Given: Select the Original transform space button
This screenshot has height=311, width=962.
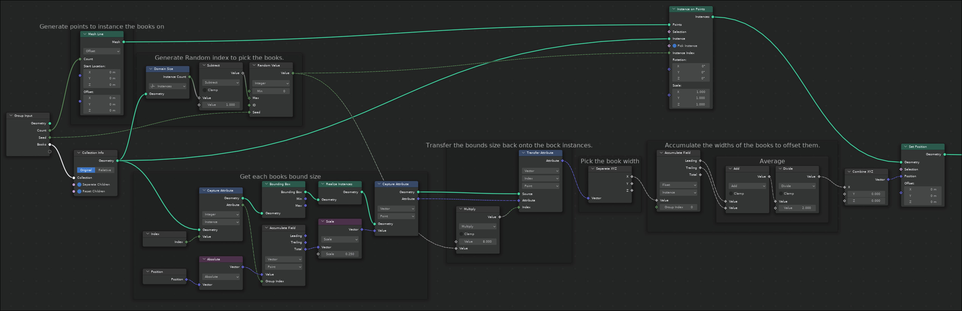Looking at the screenshot, I should pos(86,170).
